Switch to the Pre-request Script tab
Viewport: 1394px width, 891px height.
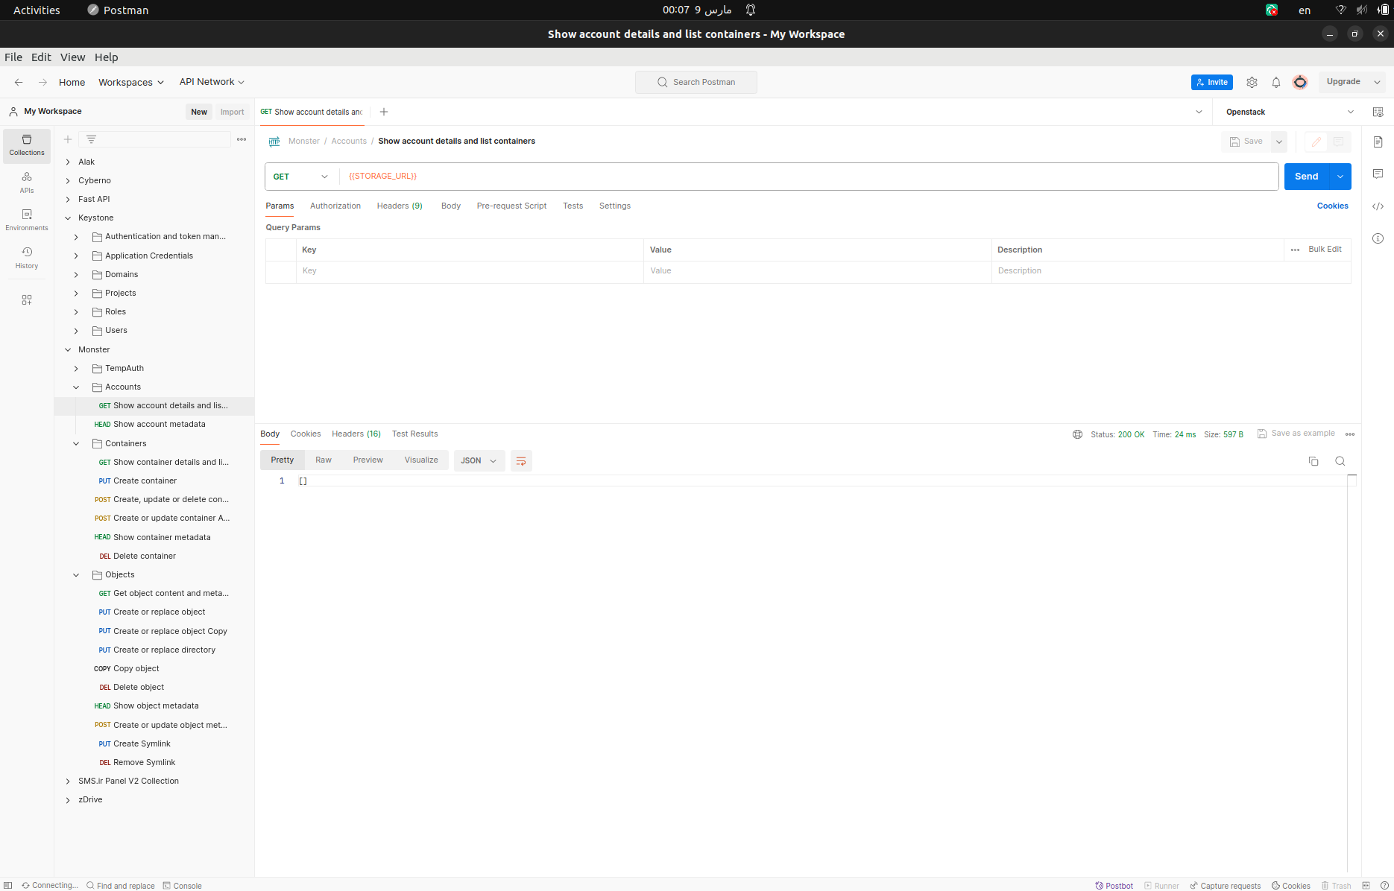(511, 206)
